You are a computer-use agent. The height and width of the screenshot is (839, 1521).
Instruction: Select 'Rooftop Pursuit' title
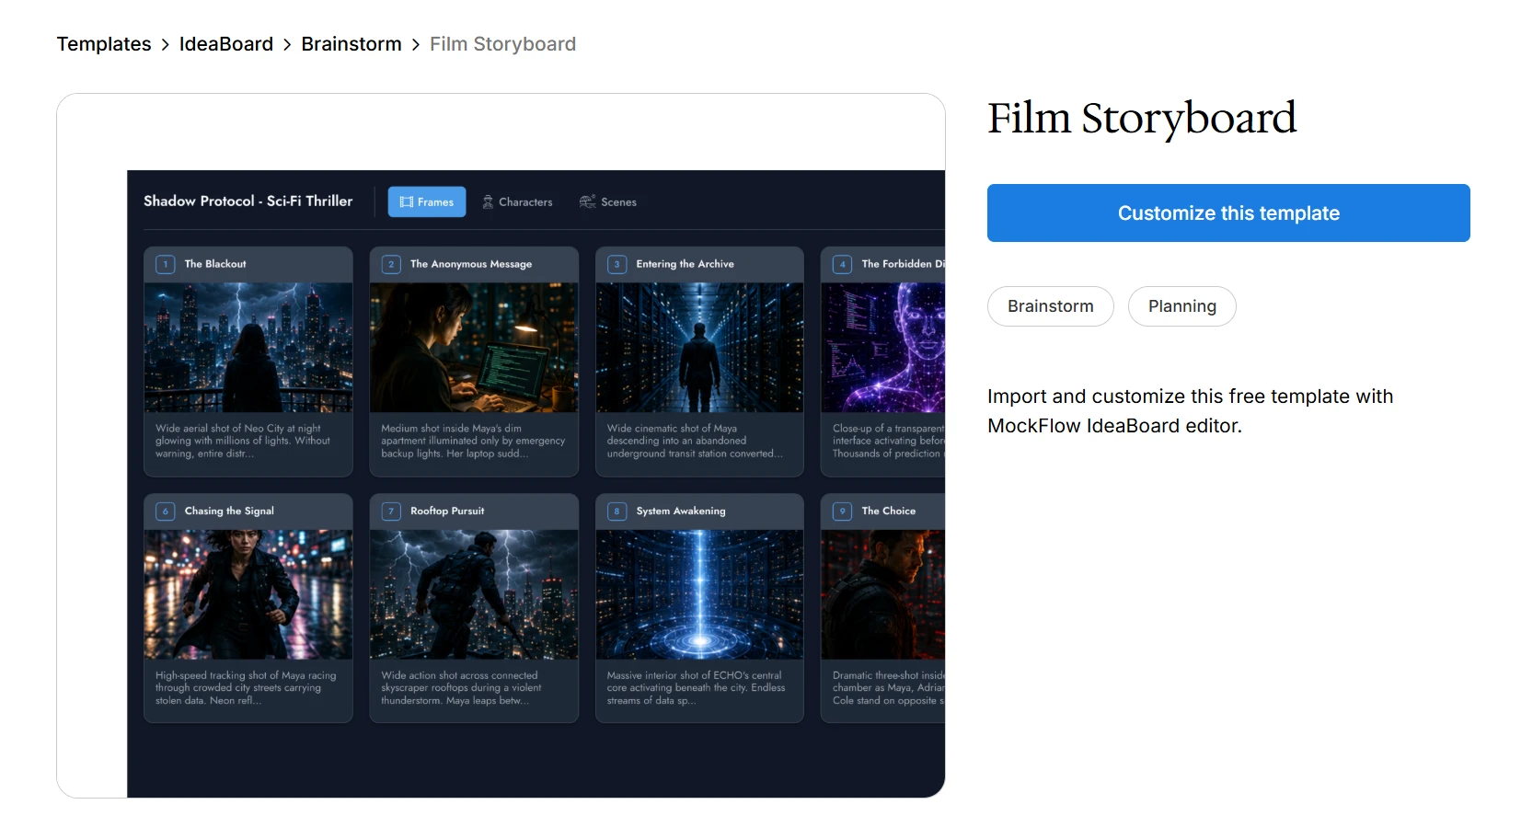[x=447, y=511]
